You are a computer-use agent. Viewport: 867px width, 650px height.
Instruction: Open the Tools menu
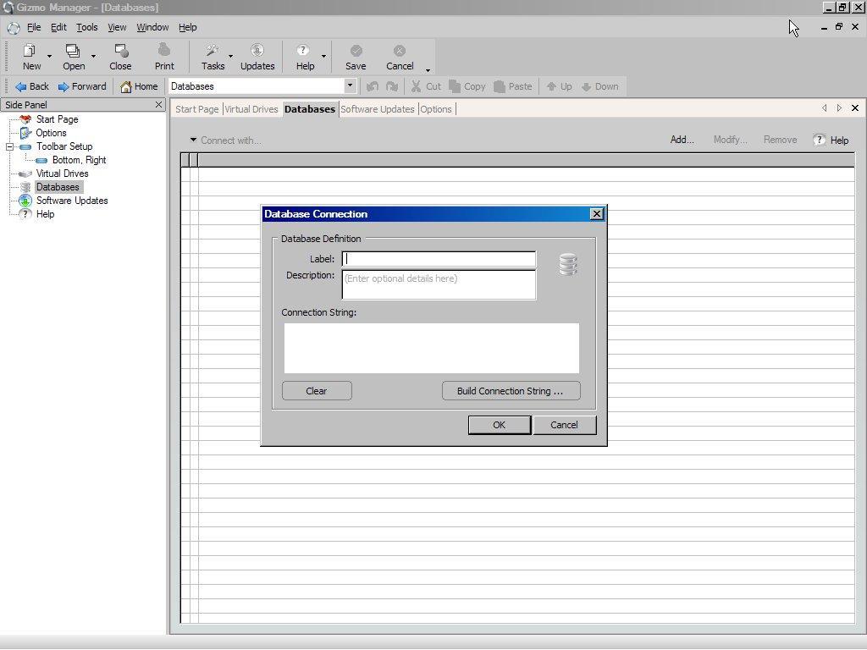86,27
